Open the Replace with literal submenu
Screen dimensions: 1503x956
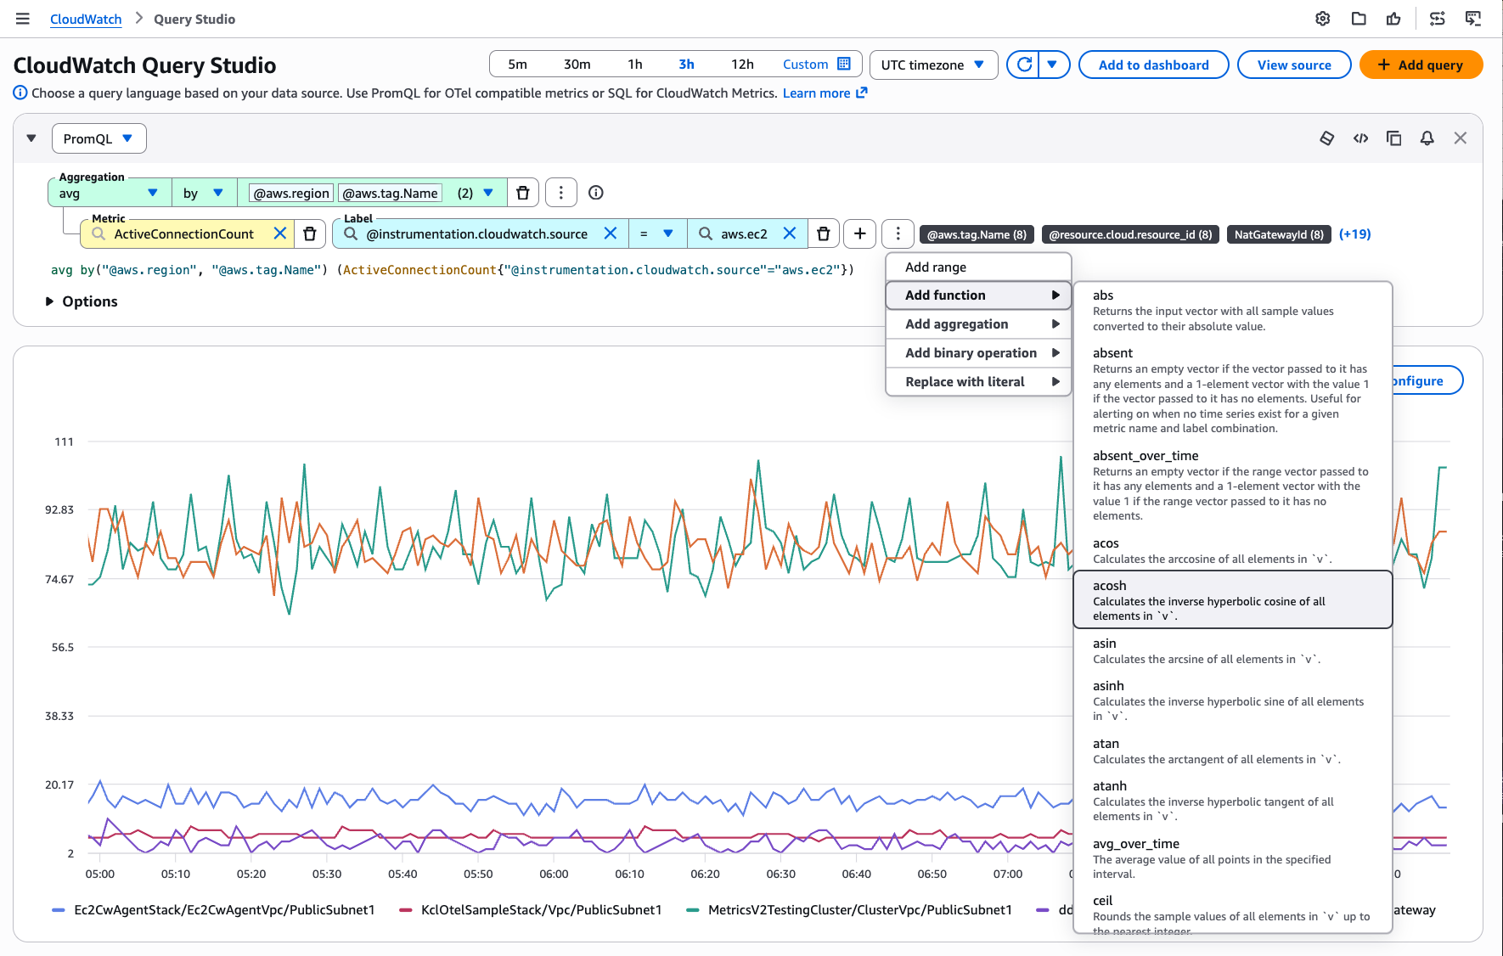pyautogui.click(x=978, y=382)
